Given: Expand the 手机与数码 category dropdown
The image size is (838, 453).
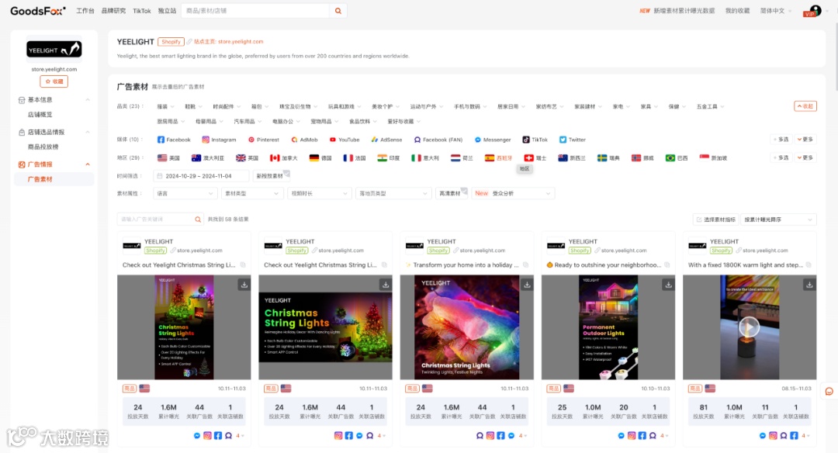Looking at the screenshot, I should (469, 107).
